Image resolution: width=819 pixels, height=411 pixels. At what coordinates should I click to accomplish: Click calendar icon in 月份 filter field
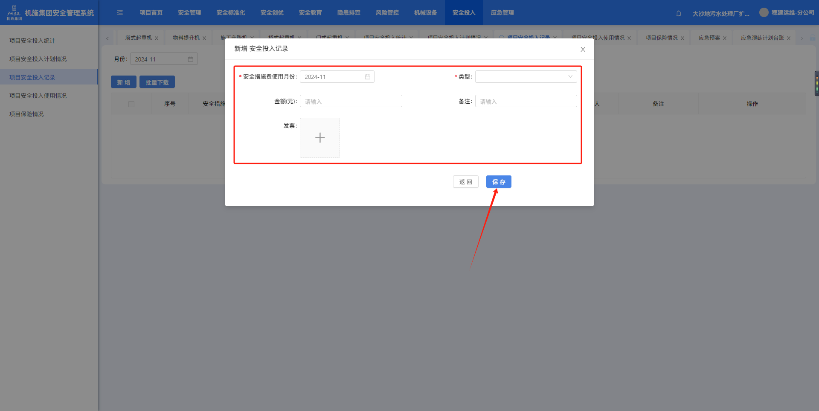191,59
